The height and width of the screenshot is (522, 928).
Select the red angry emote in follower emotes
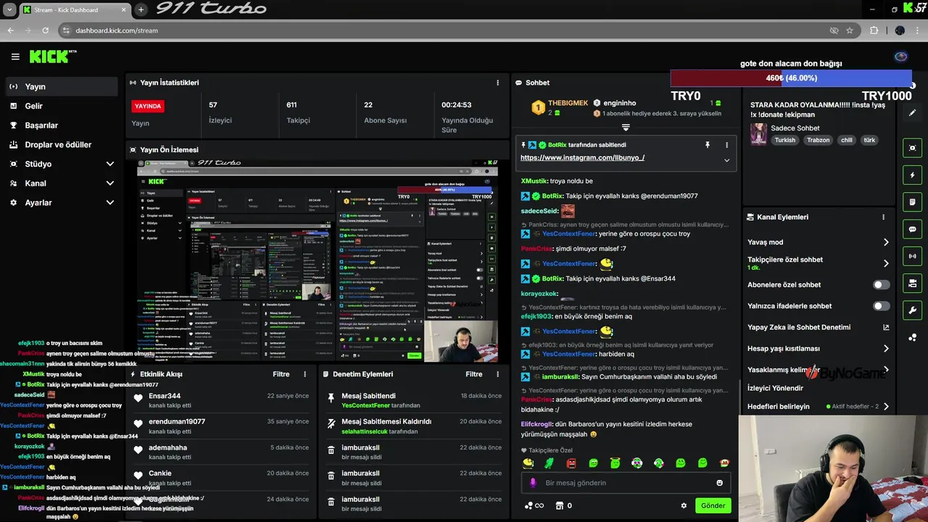pyautogui.click(x=571, y=463)
